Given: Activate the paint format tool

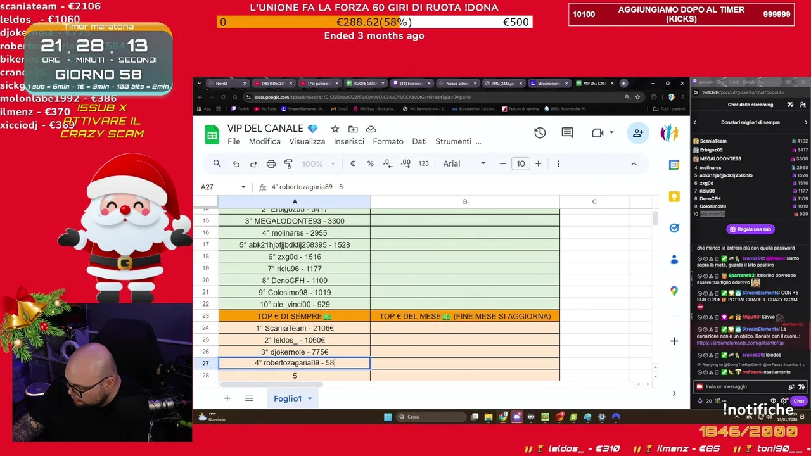Looking at the screenshot, I should pyautogui.click(x=288, y=163).
